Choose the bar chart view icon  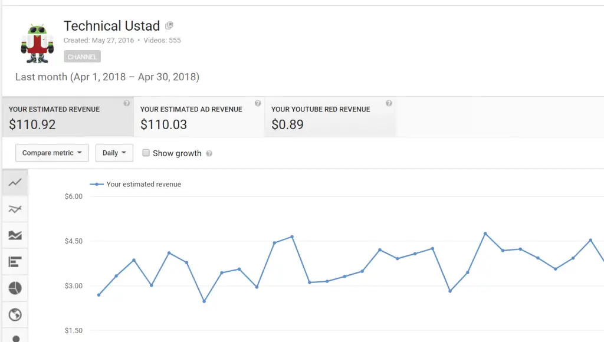click(15, 262)
